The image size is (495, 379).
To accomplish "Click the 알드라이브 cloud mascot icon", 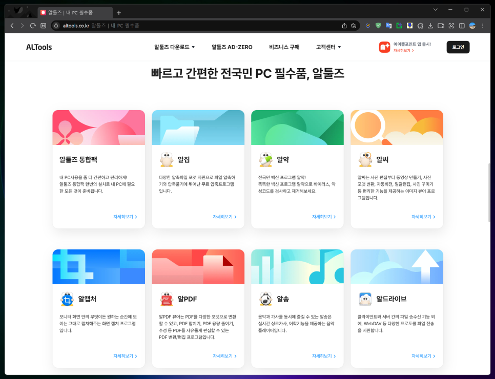I will coord(365,299).
